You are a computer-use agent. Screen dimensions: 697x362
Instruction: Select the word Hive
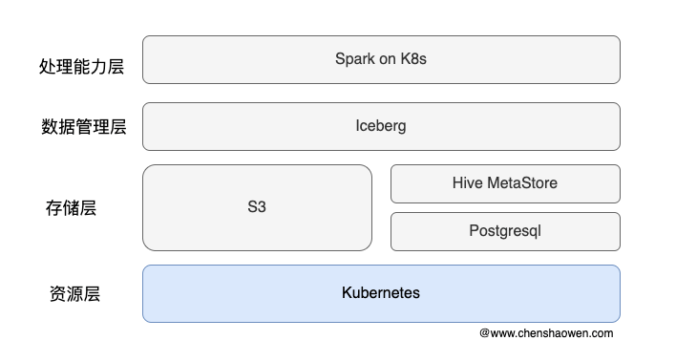[x=467, y=182]
